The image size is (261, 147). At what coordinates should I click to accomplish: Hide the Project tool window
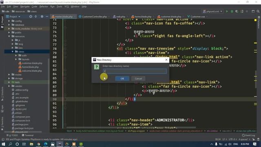pos(47,16)
